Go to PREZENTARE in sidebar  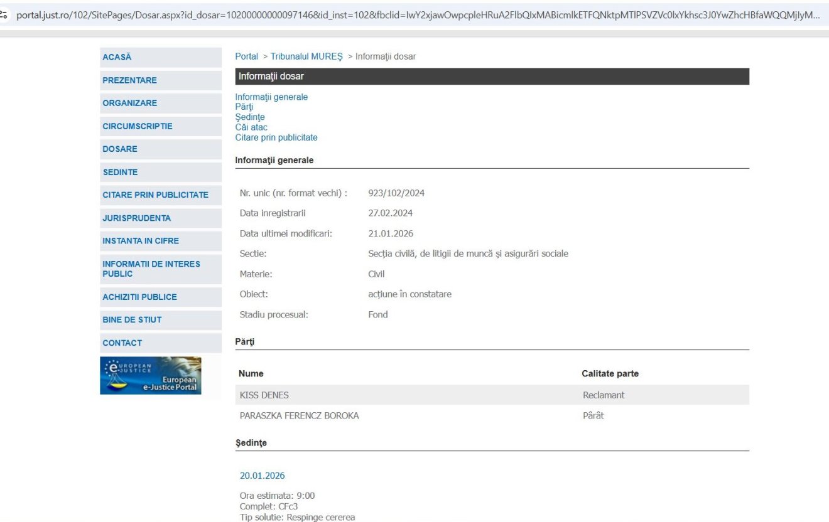tap(130, 80)
